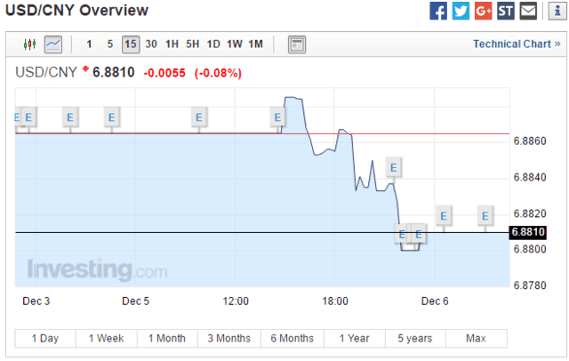
Task: Switch to the 3 Months range
Action: 229,338
